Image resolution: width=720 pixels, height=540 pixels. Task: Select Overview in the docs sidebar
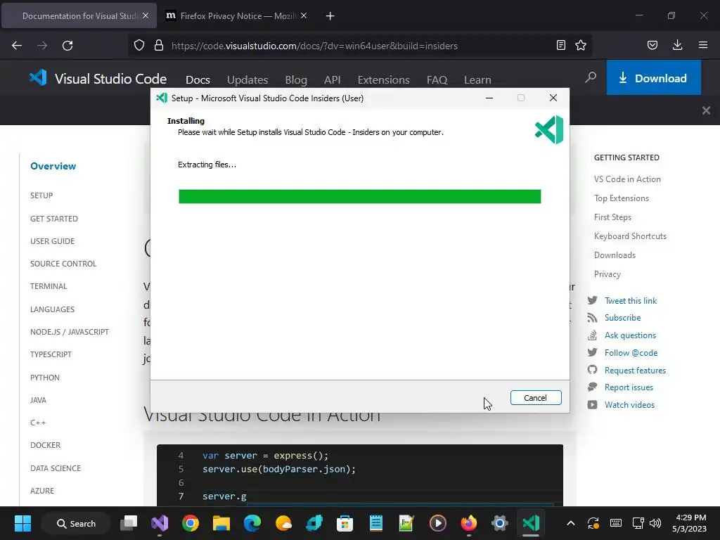coord(53,166)
